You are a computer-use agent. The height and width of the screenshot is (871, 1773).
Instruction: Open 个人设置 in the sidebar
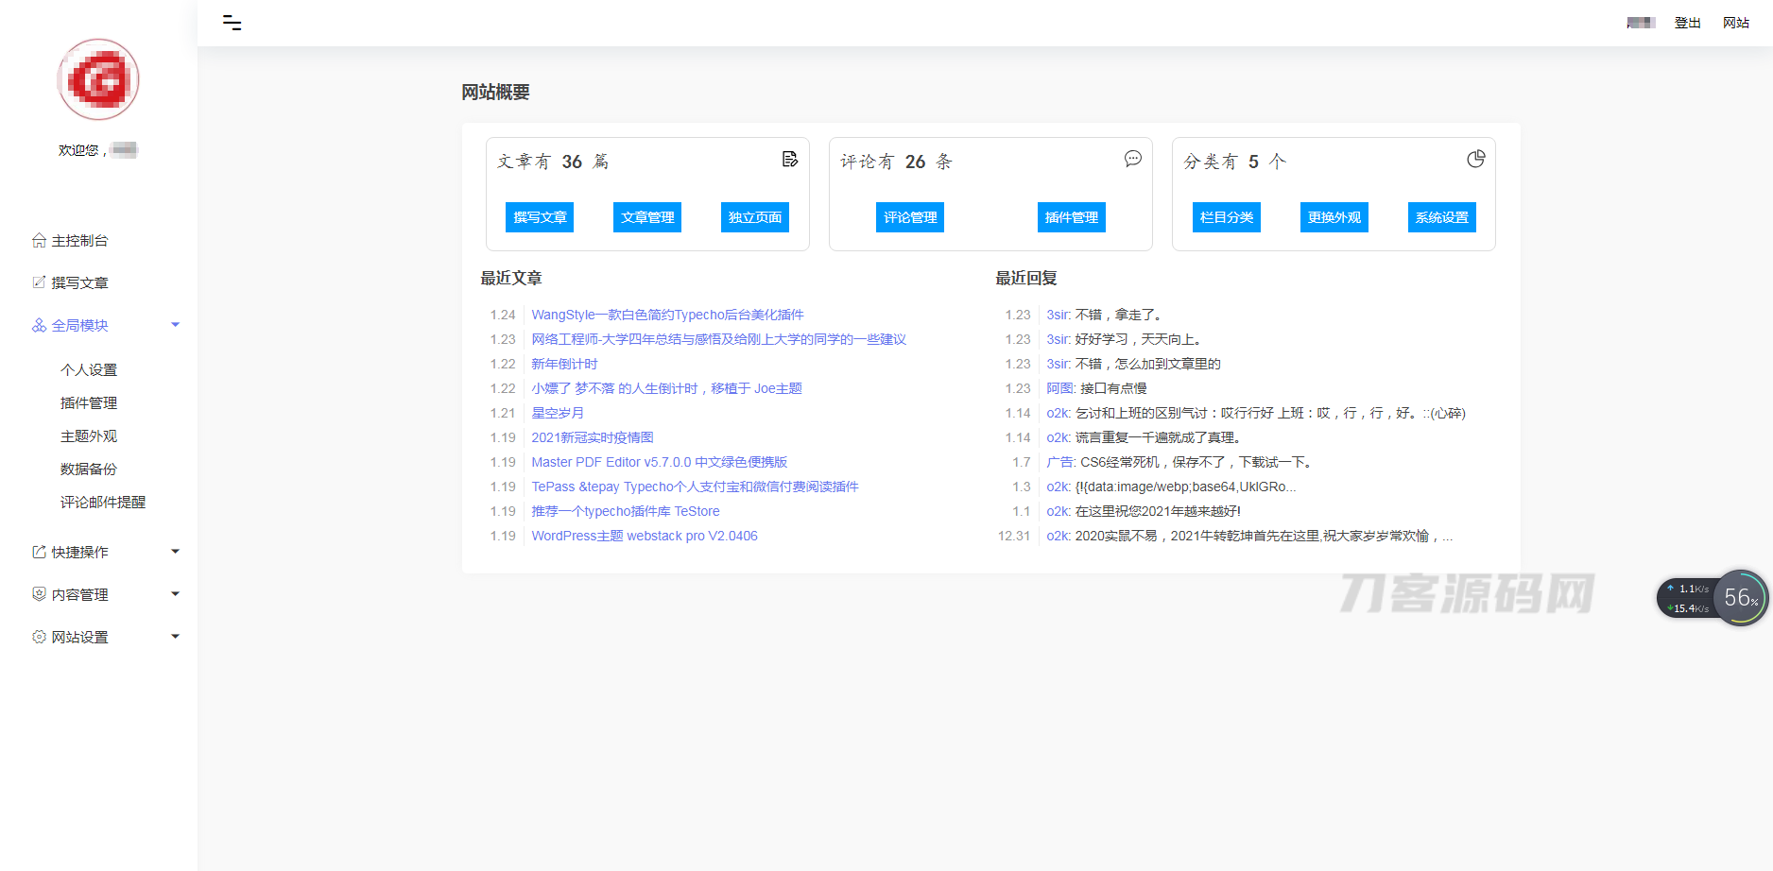pos(89,369)
